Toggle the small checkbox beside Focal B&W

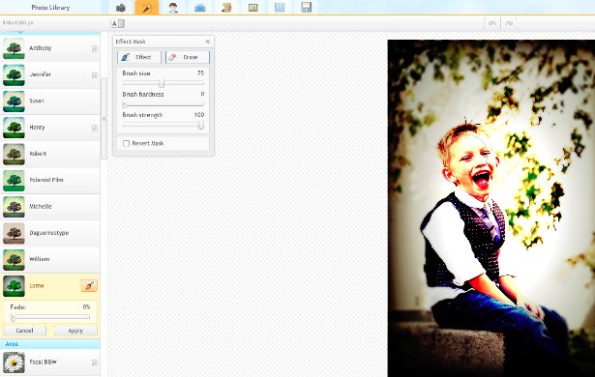tap(95, 362)
